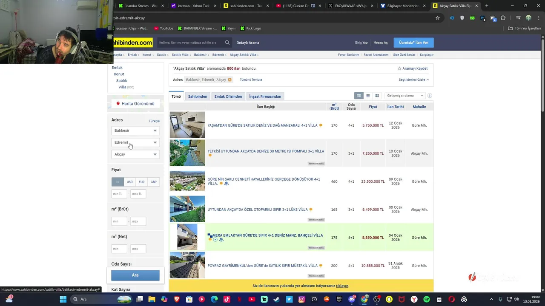Click the Ücretsiz İlan Ver button
Image resolution: width=545 pixels, height=306 pixels.
414,42
